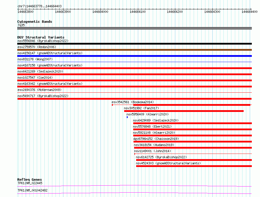Click esv2490376 (McKernan2009) label
The image size is (260, 197).
[39, 90]
